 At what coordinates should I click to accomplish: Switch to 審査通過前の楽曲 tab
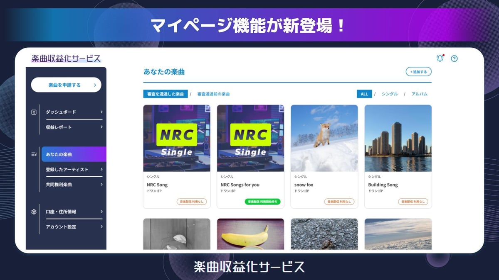(x=213, y=94)
